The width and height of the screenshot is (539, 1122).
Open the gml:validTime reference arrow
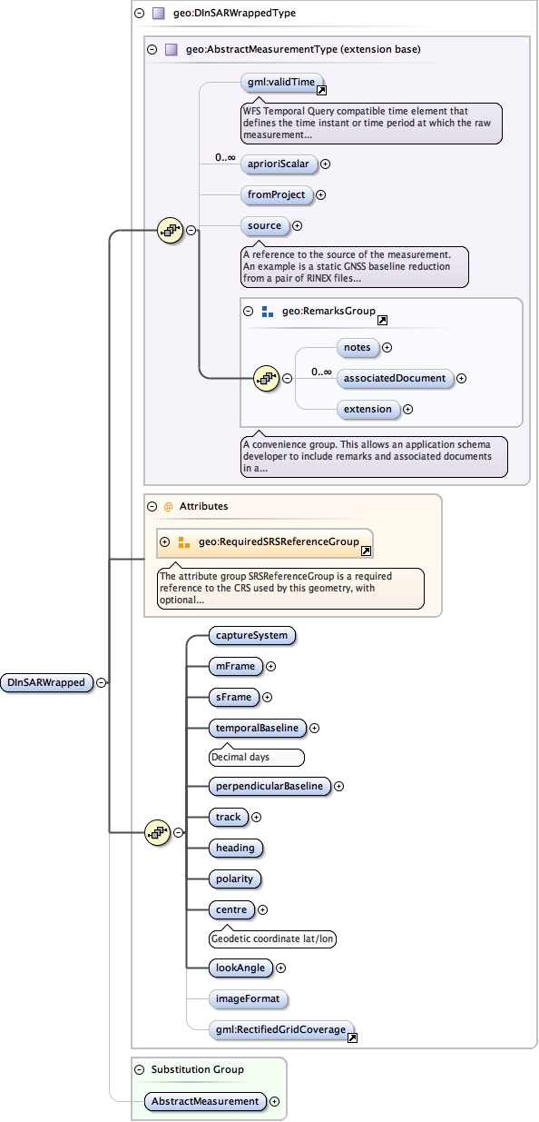[321, 90]
